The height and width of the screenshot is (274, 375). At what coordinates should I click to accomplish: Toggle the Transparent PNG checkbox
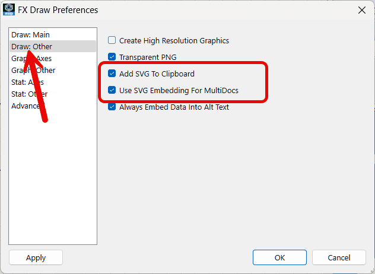pyautogui.click(x=112, y=57)
